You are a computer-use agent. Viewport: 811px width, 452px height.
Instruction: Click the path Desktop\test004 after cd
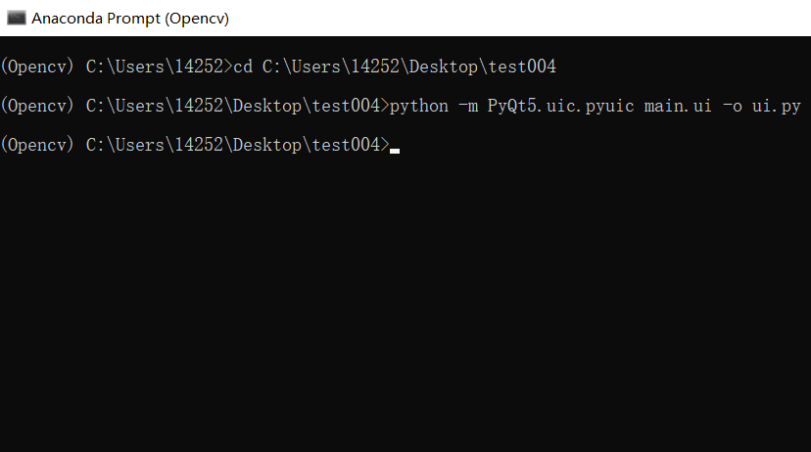tap(483, 67)
